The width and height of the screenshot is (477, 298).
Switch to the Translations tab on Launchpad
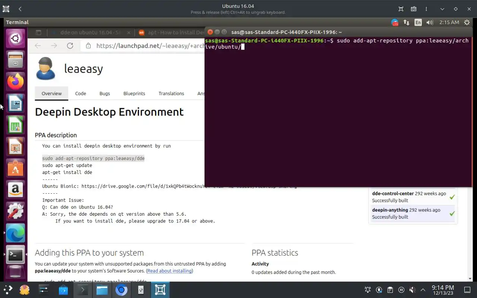(x=171, y=93)
